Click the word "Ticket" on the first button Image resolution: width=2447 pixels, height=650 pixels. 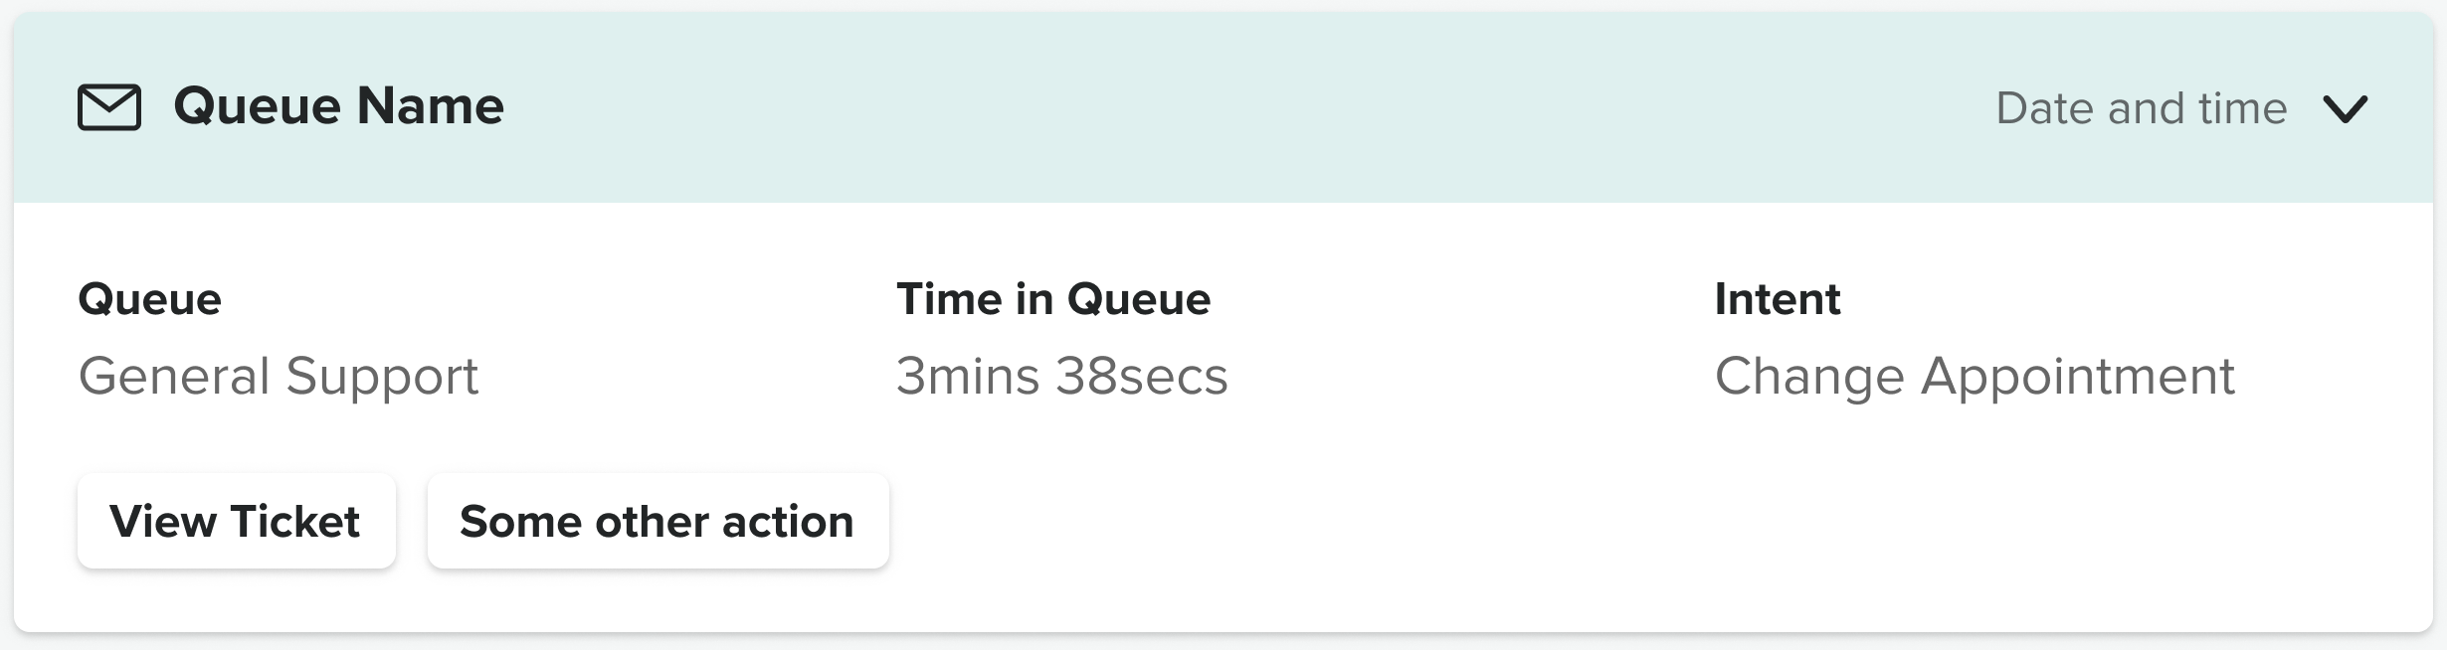tap(294, 522)
